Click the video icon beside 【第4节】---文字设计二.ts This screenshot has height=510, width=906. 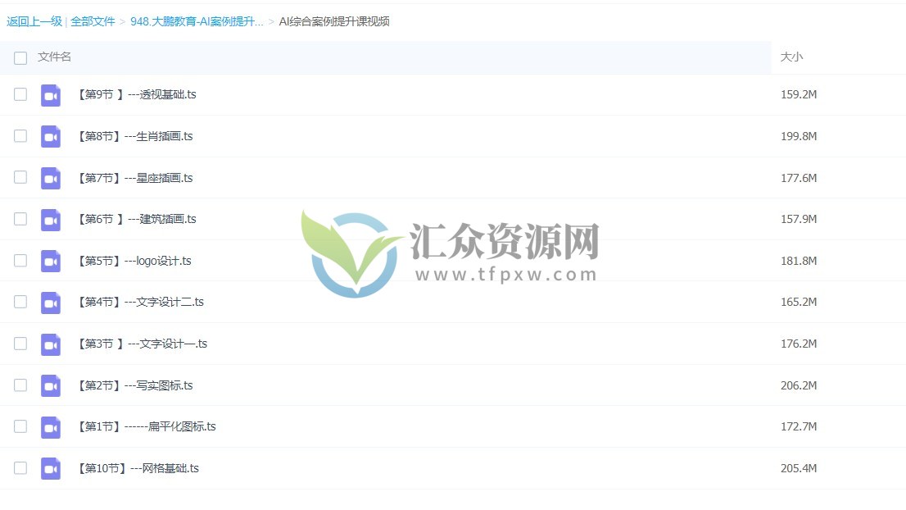[50, 302]
